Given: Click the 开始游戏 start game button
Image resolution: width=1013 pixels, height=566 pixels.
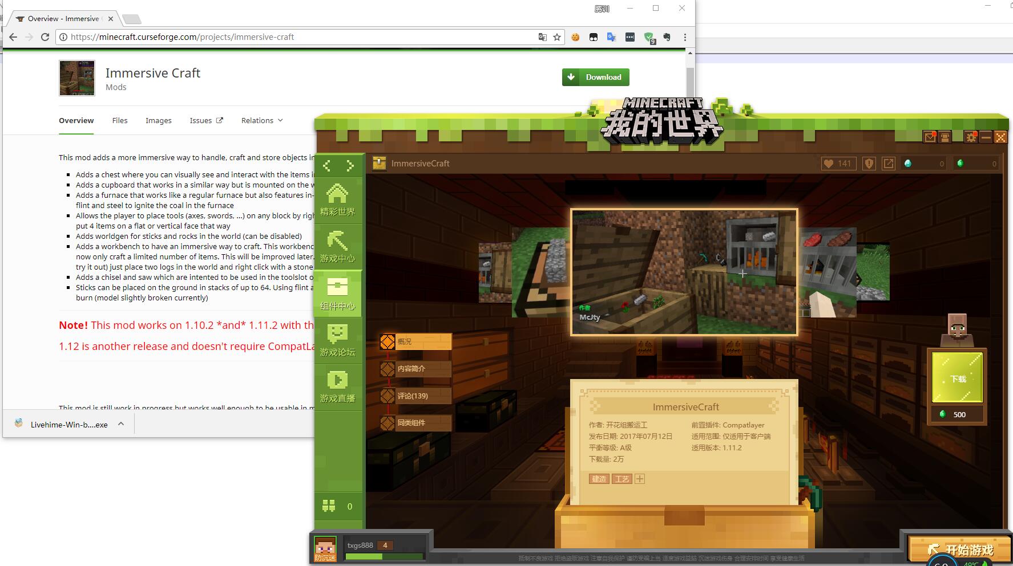Looking at the screenshot, I should [960, 549].
